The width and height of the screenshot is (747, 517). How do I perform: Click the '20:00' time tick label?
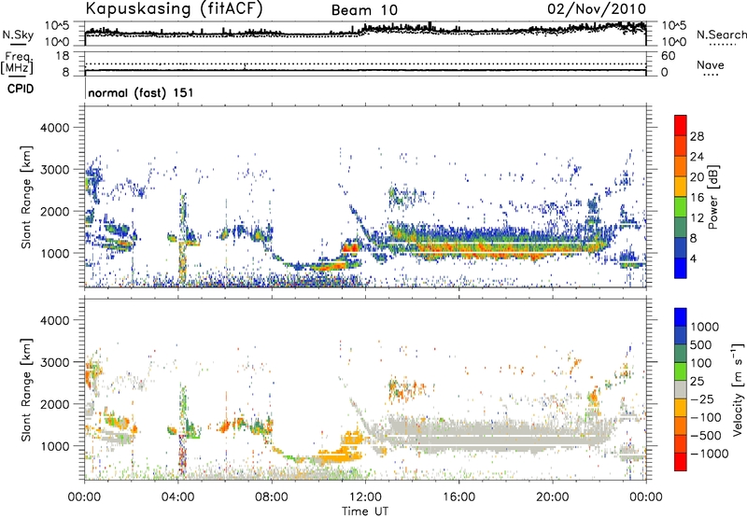553,497
